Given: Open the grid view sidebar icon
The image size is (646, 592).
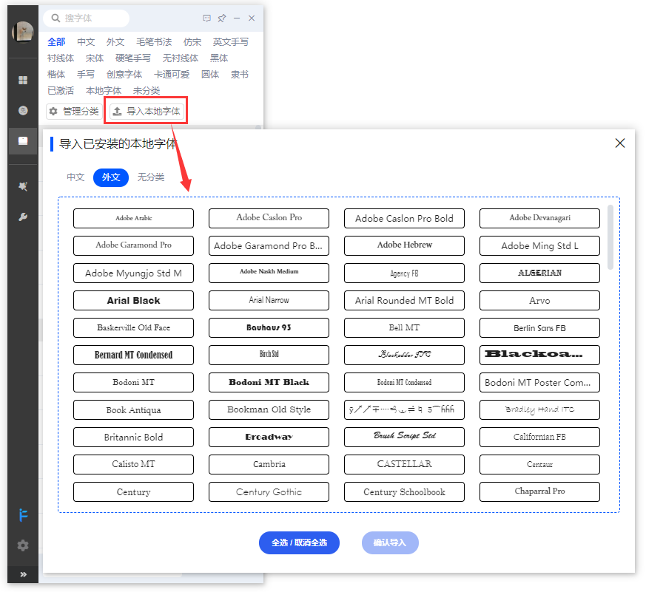Looking at the screenshot, I should click(x=23, y=80).
